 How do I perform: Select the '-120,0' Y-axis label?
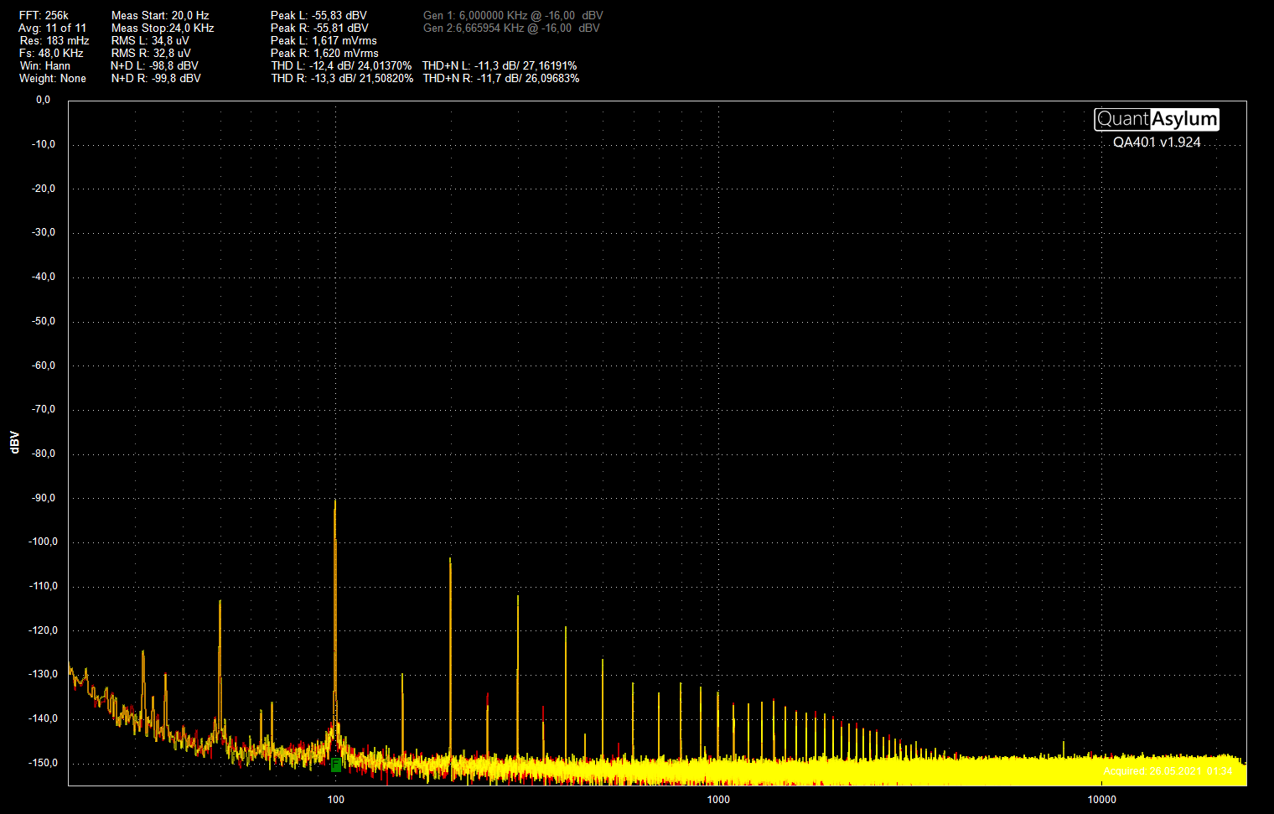point(44,630)
